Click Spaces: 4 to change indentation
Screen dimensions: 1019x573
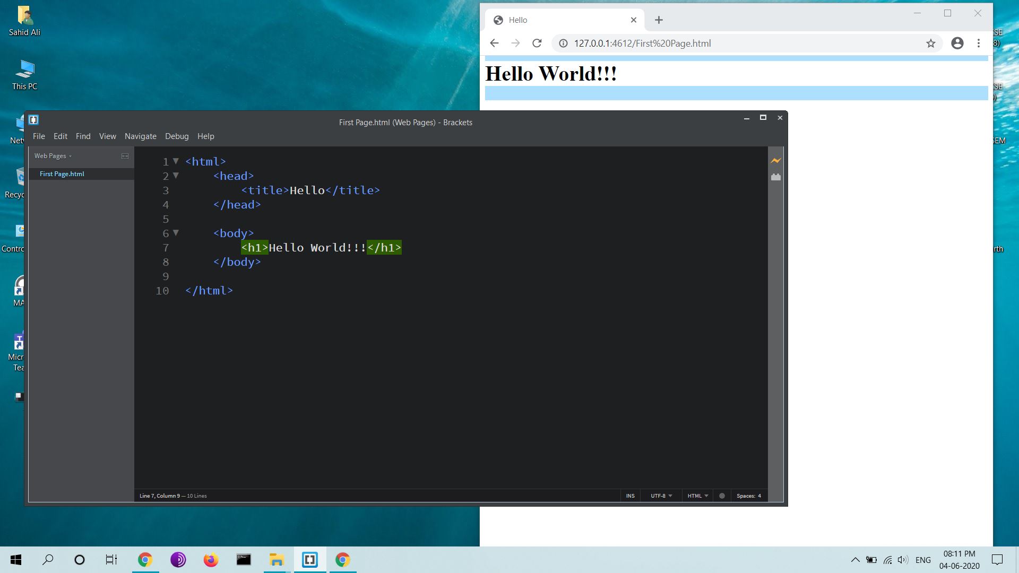pos(748,496)
